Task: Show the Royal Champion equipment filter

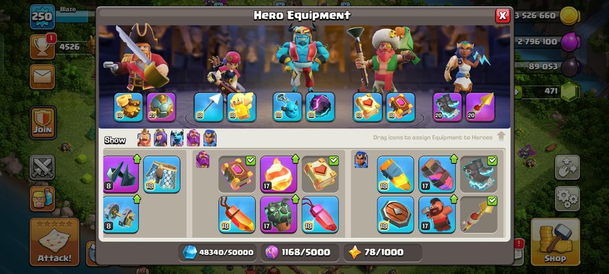Action: tap(210, 138)
